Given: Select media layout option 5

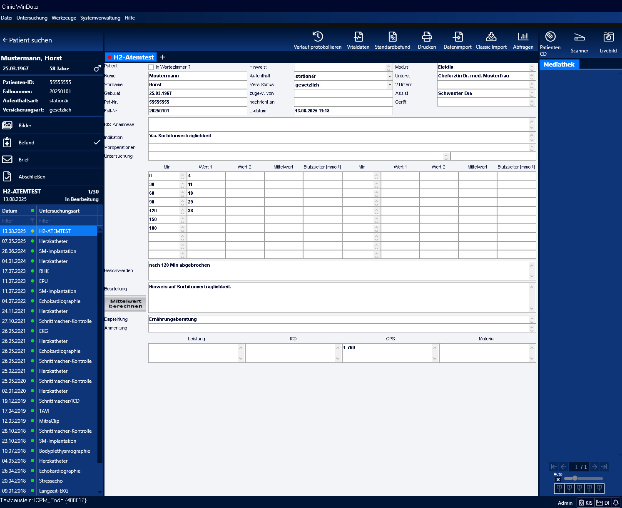Looking at the screenshot, I should [599, 488].
